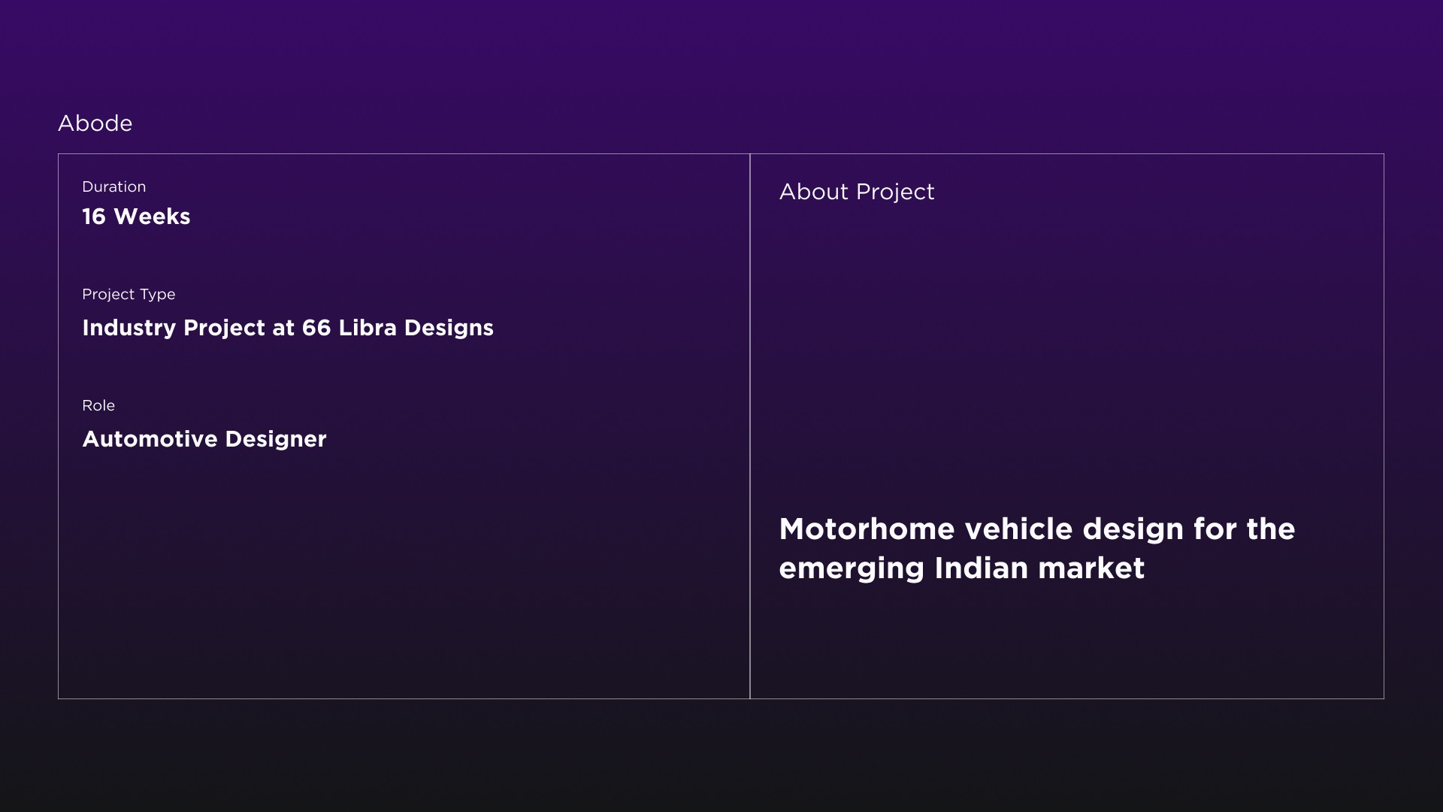
Task: Click the emerging Indian market line
Action: 962,568
